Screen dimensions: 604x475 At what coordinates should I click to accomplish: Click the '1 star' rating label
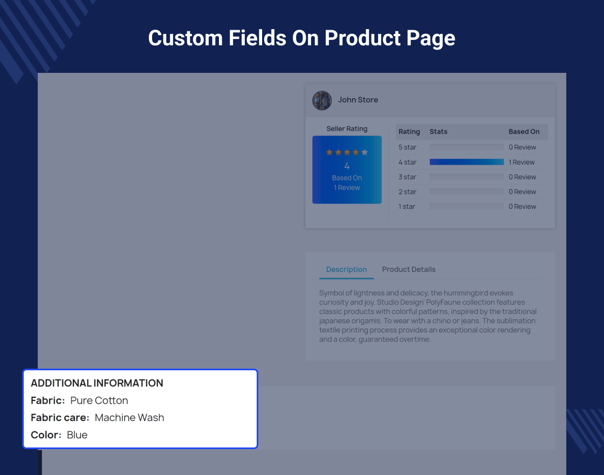pyautogui.click(x=407, y=207)
